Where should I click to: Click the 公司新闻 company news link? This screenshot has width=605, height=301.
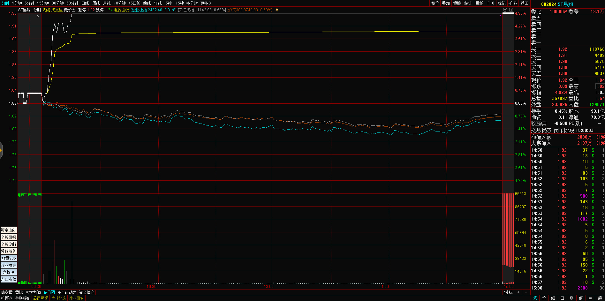click(x=41, y=298)
